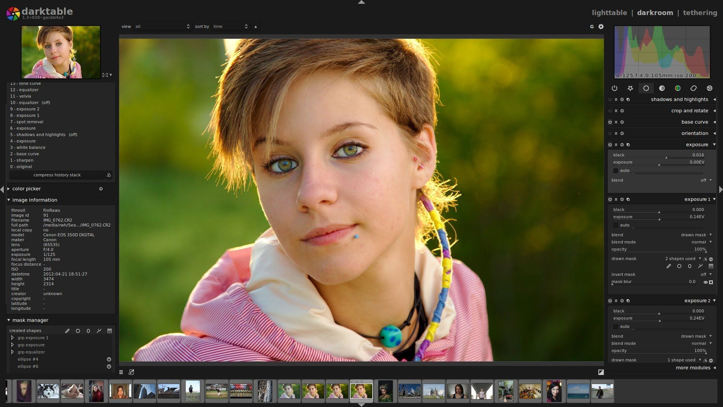The height and width of the screenshot is (407, 723).
Task: Add gradient to exposure 1 drawn mask
Action: pyautogui.click(x=711, y=266)
